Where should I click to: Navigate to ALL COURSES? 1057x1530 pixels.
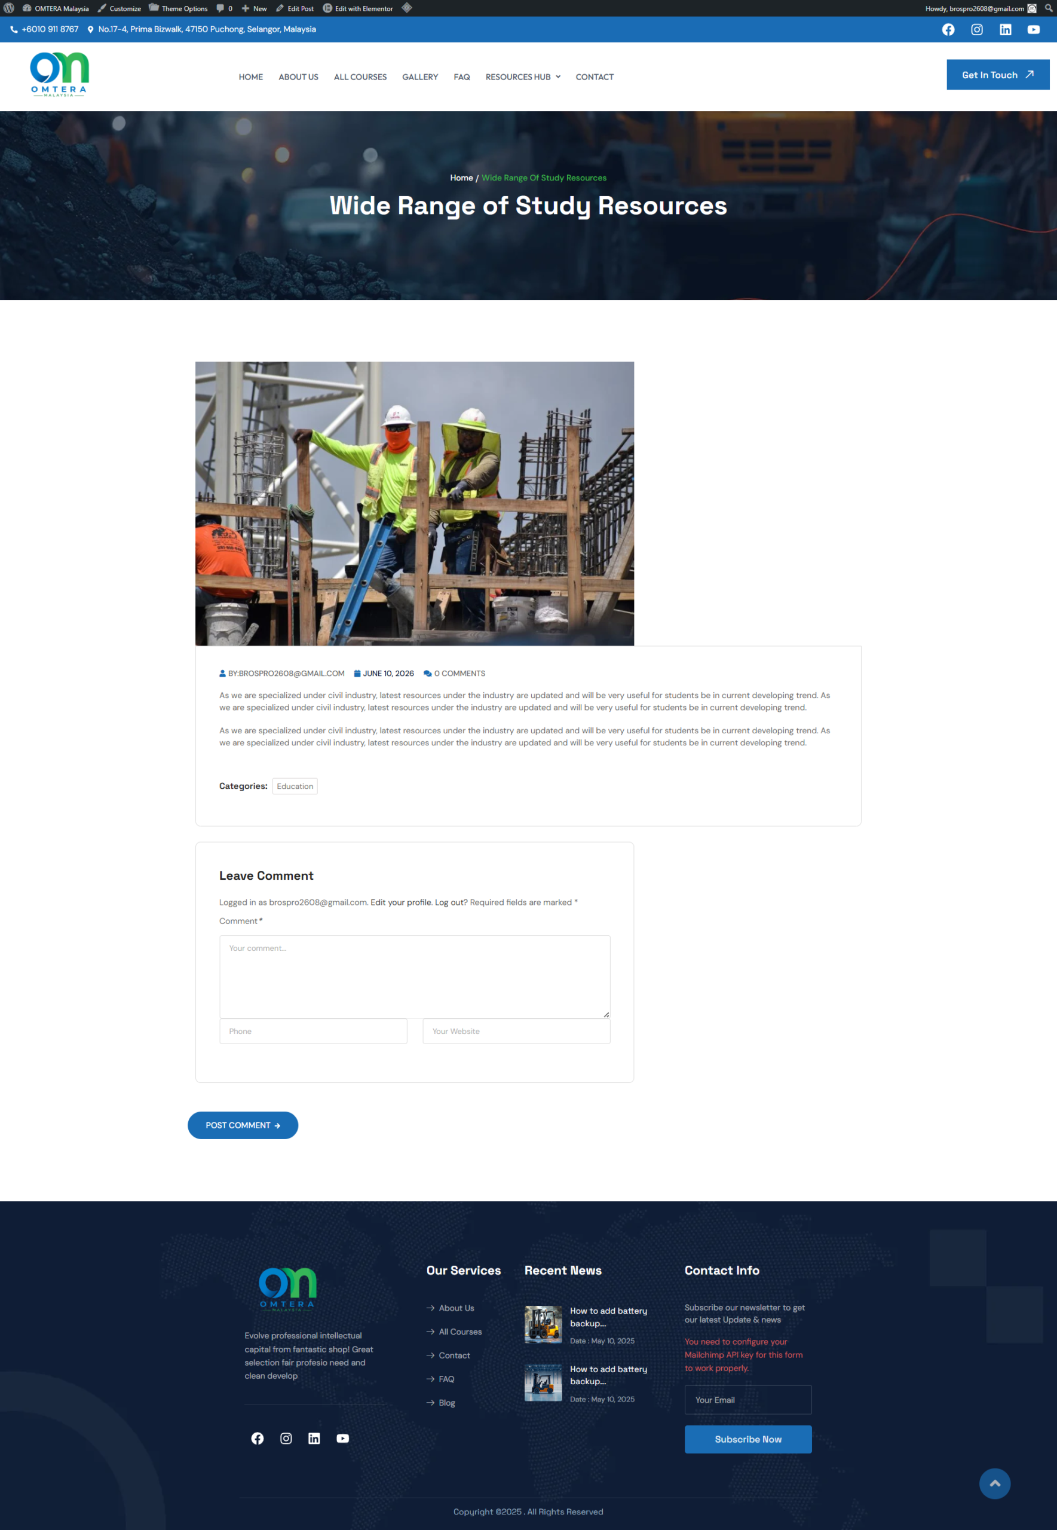click(360, 77)
